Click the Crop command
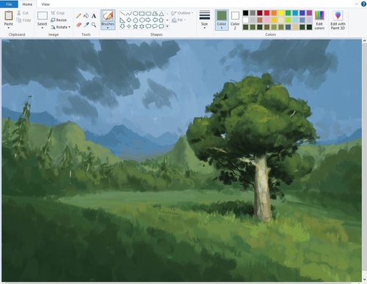The height and width of the screenshot is (284, 367). pos(58,13)
